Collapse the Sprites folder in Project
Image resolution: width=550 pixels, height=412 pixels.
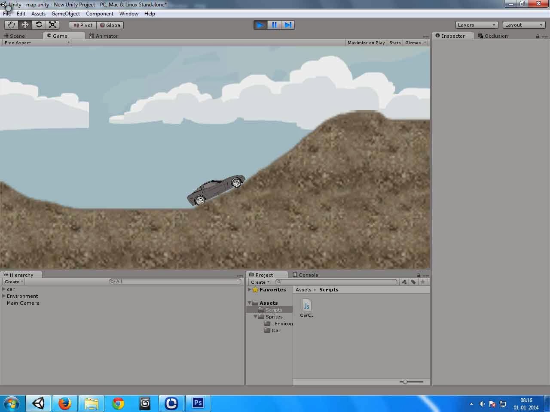(x=255, y=317)
